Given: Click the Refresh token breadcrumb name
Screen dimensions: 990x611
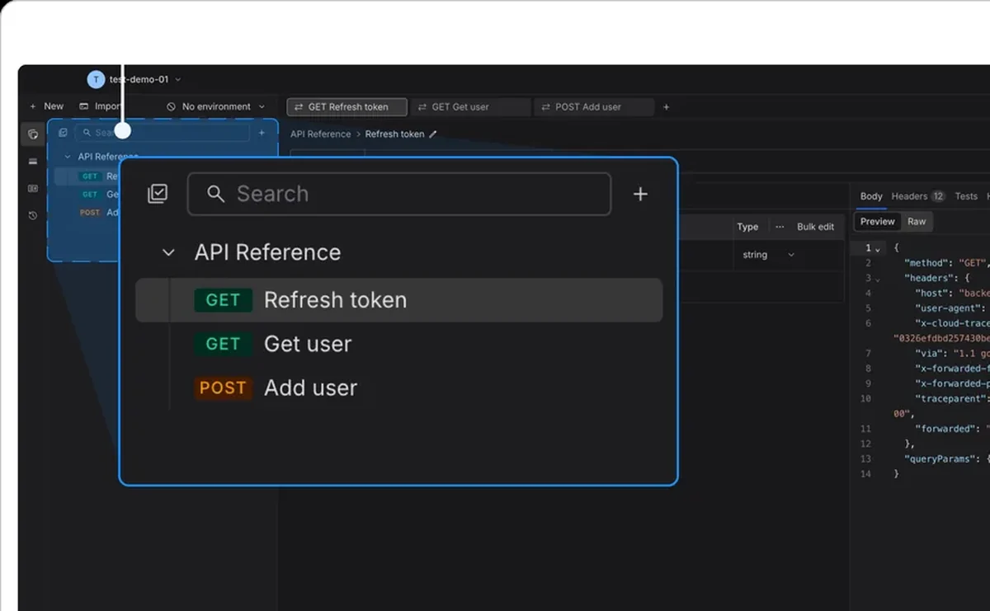Looking at the screenshot, I should point(394,134).
